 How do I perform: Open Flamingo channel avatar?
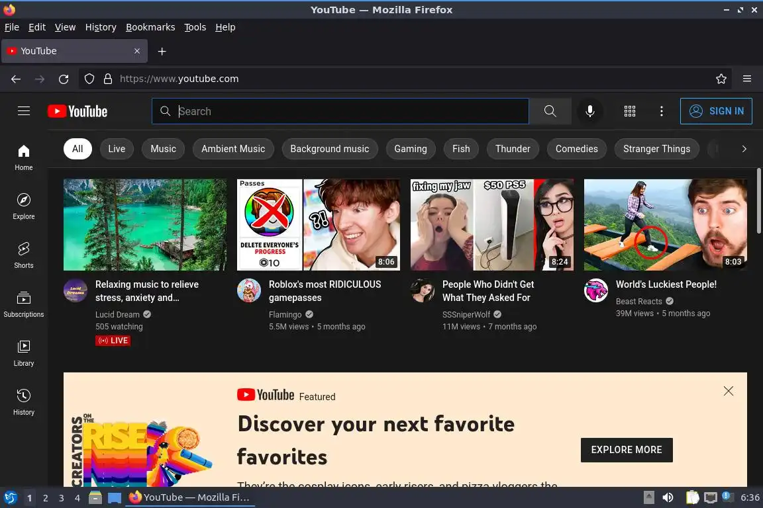249,290
